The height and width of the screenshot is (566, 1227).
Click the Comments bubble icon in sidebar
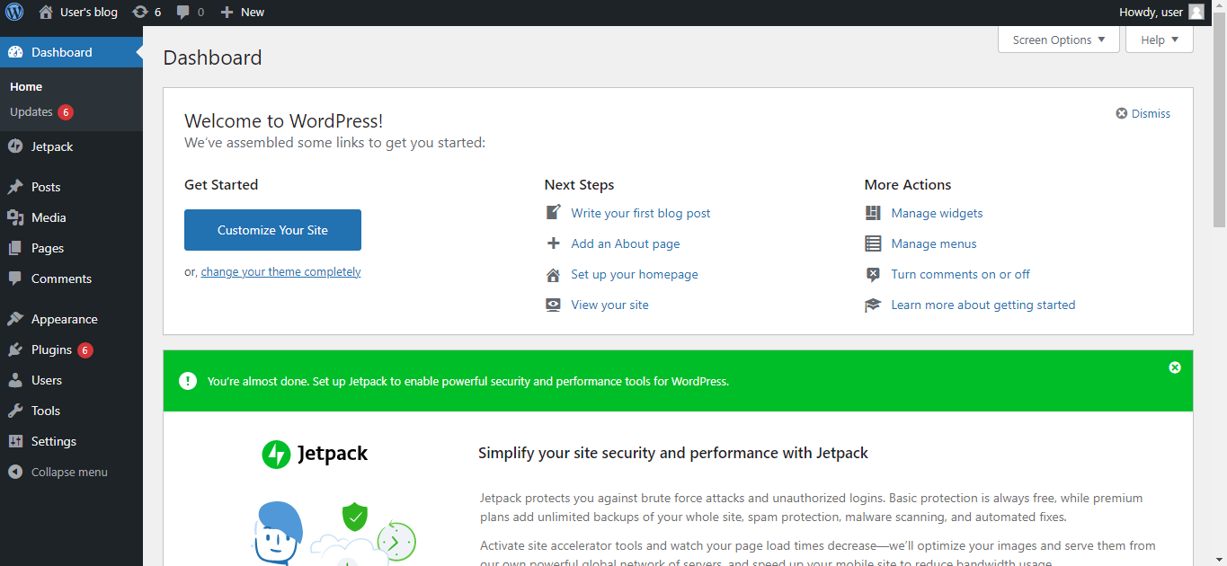pos(15,279)
